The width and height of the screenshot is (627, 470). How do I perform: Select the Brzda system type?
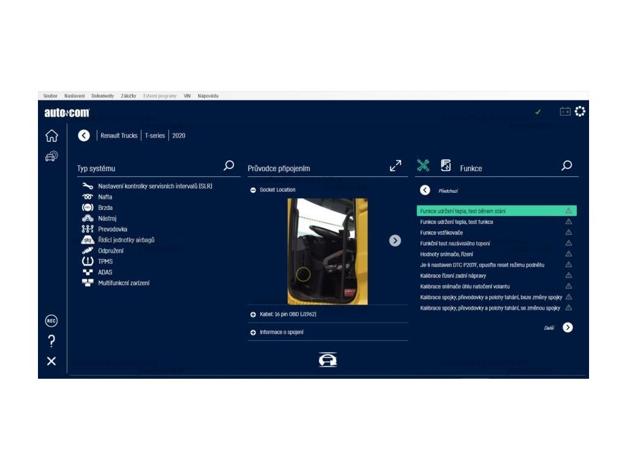click(x=105, y=207)
